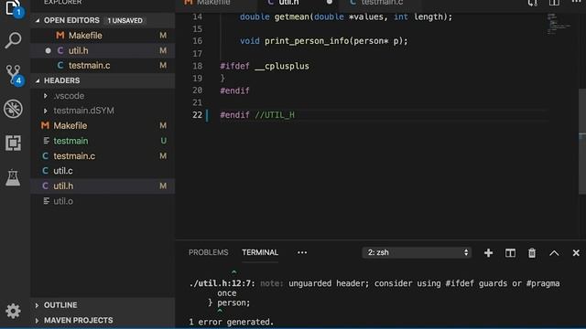Click the minimap code preview
Screen dimensions: 586x329
point(559,24)
